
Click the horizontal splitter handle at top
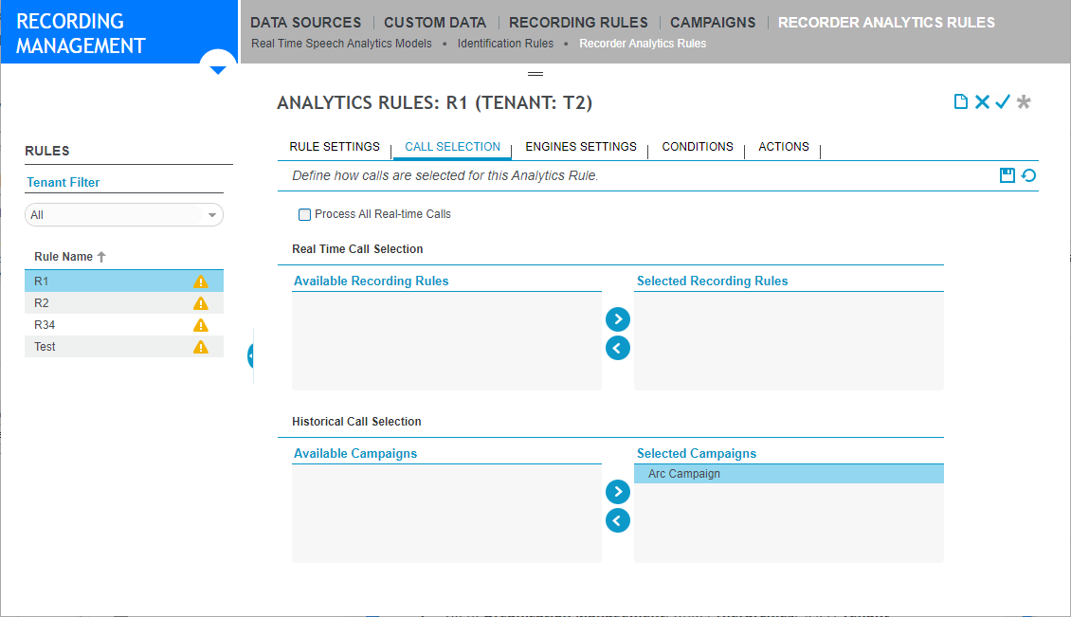[535, 74]
